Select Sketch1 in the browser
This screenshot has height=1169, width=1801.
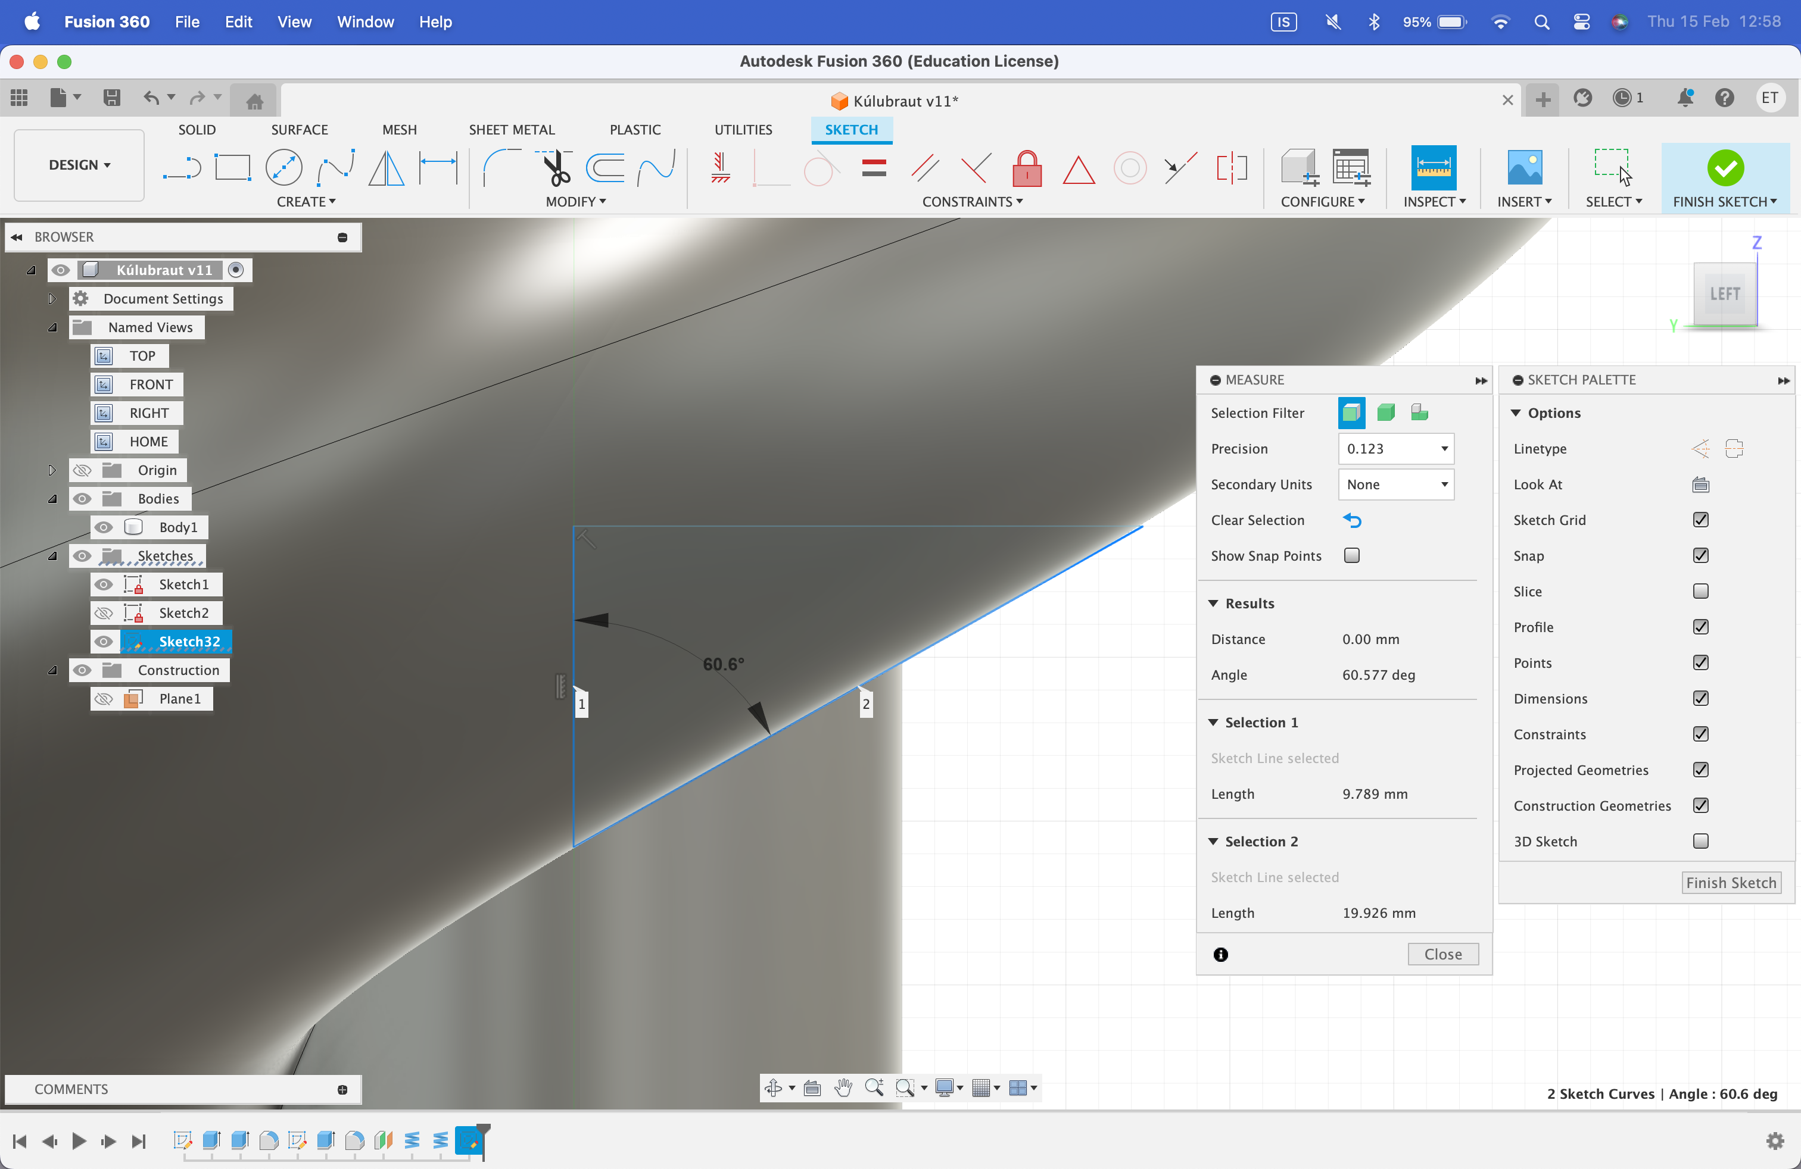[184, 584]
